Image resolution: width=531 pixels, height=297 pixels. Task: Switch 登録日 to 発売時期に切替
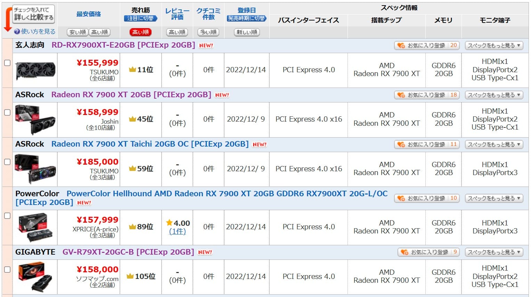point(246,18)
